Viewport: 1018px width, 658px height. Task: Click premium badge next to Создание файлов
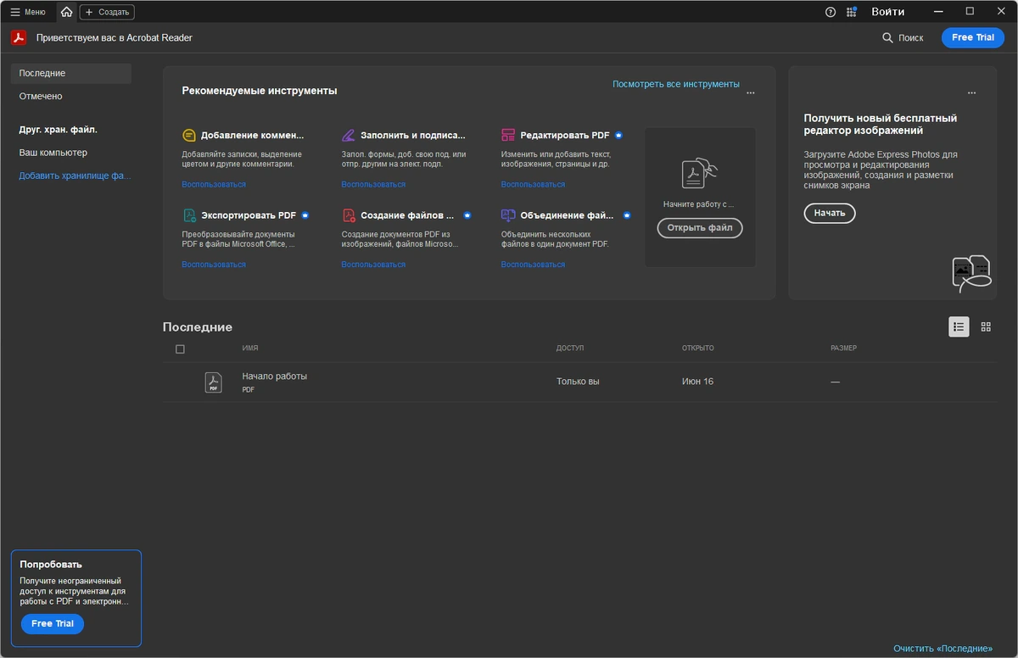[x=467, y=215]
